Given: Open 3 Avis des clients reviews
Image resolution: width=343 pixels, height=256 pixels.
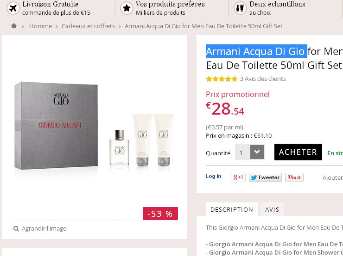Looking at the screenshot, I should 263,79.
